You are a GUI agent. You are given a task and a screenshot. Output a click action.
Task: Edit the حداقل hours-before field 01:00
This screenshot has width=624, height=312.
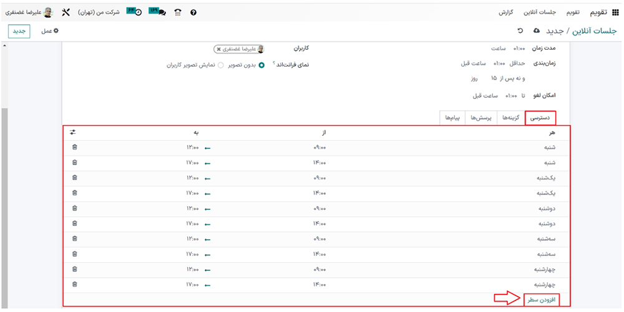point(499,63)
